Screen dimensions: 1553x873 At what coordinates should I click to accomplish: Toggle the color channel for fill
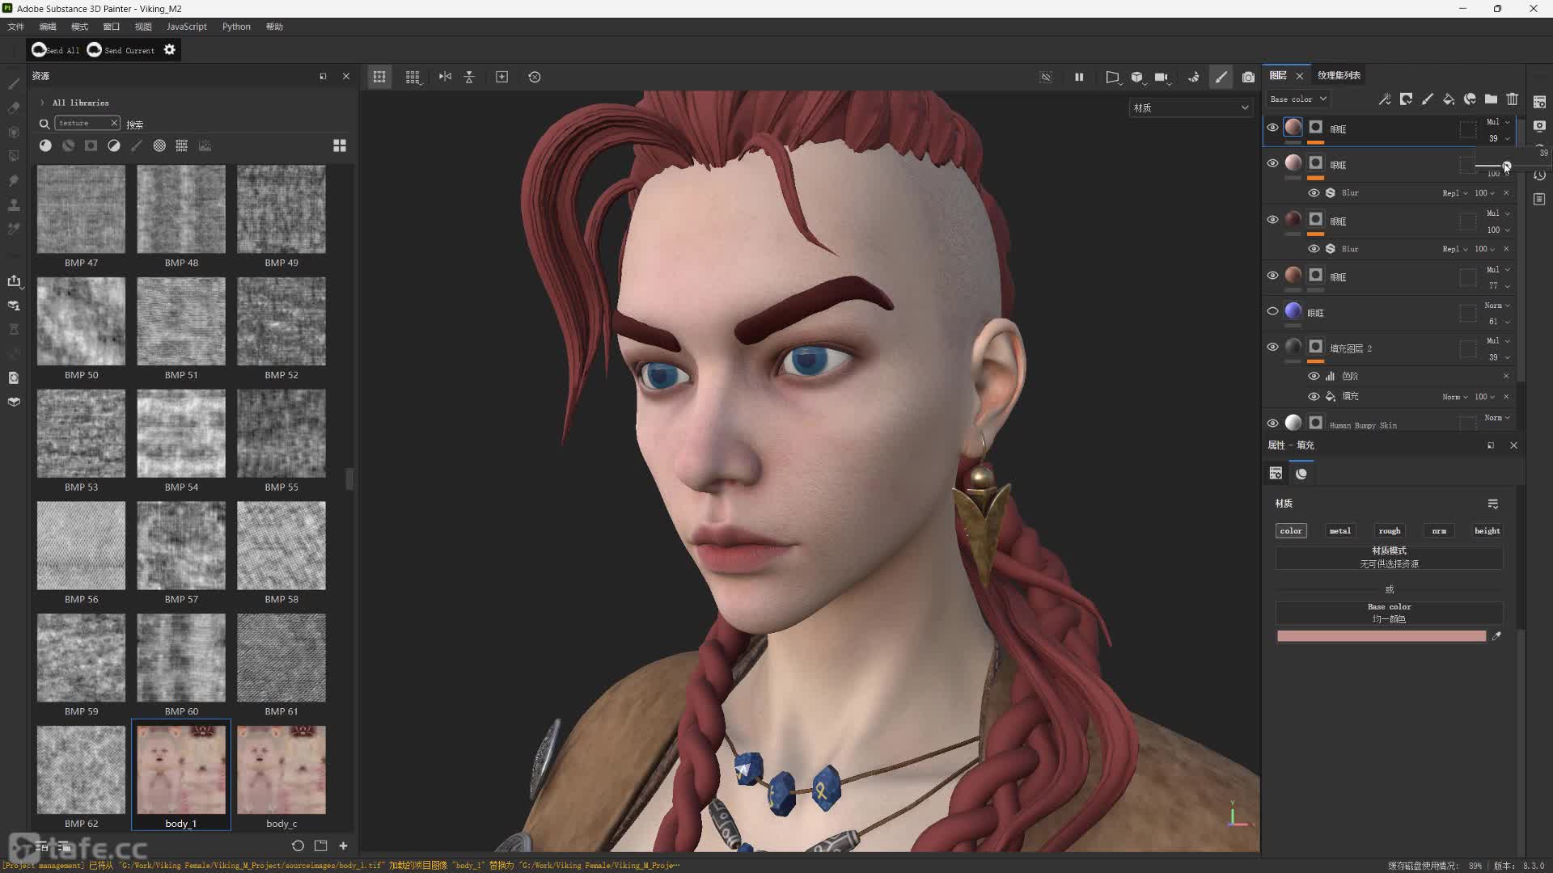pyautogui.click(x=1291, y=531)
